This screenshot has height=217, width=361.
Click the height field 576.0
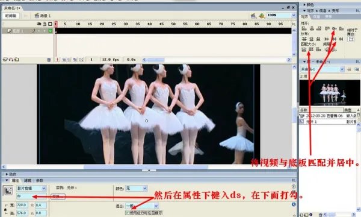coord(22,213)
